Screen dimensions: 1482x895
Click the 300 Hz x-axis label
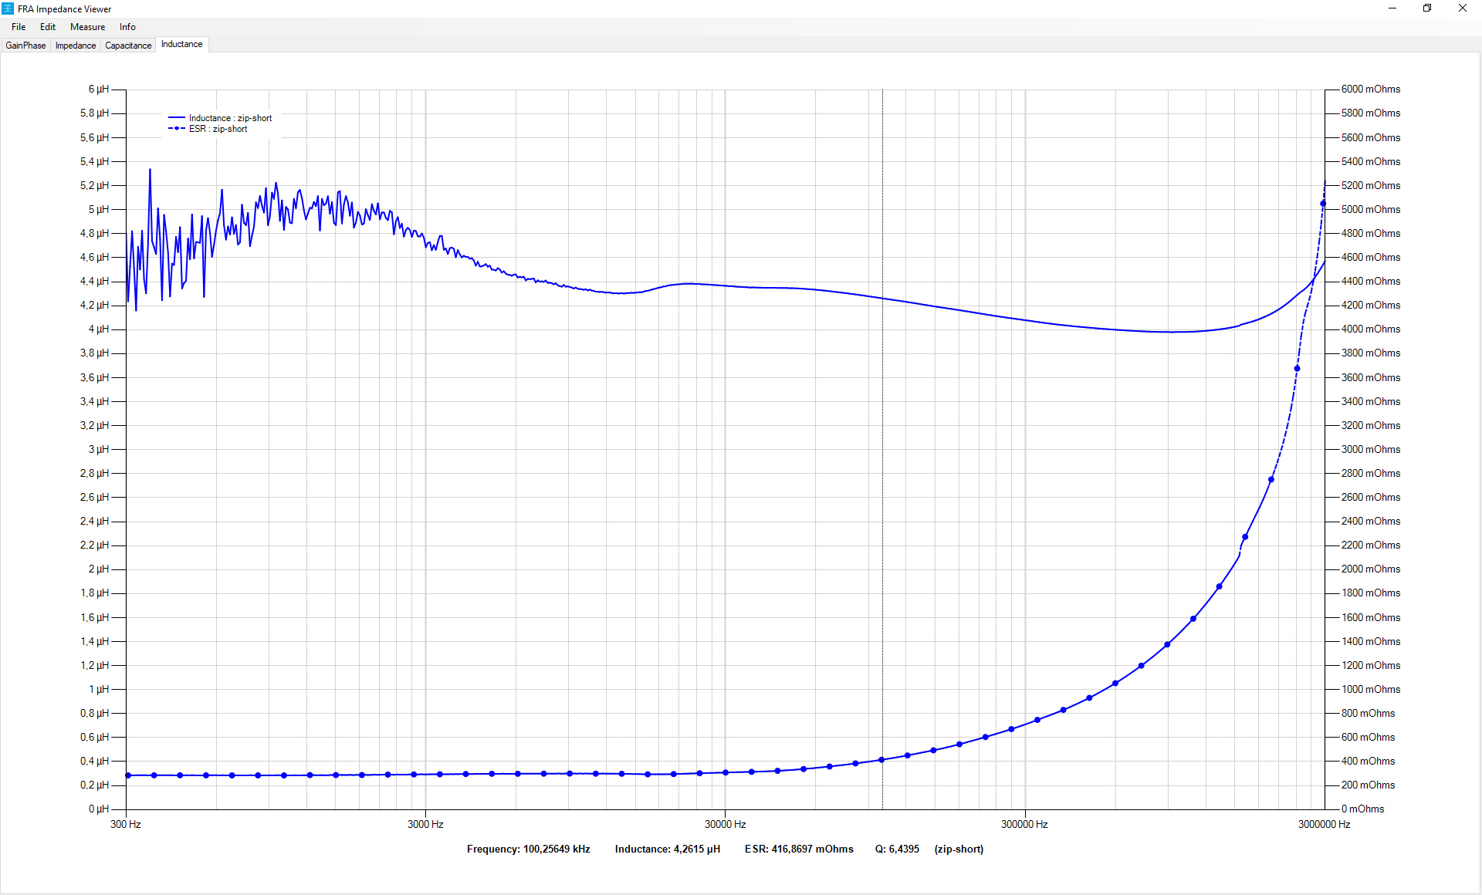[126, 824]
